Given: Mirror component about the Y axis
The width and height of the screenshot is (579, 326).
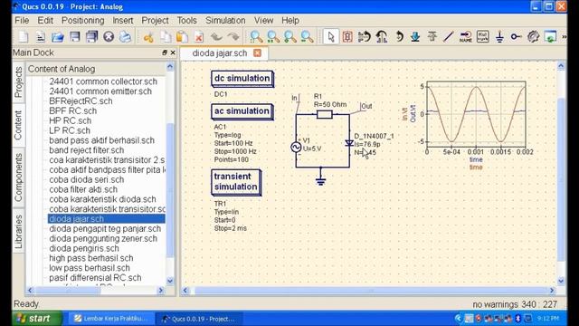Looking at the screenshot, I should tap(382, 36).
